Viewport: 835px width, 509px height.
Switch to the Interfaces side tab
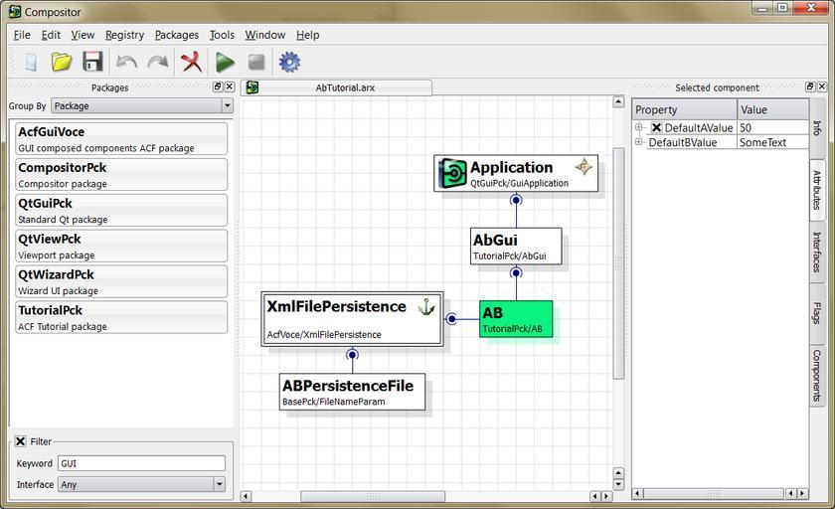pyautogui.click(x=817, y=251)
